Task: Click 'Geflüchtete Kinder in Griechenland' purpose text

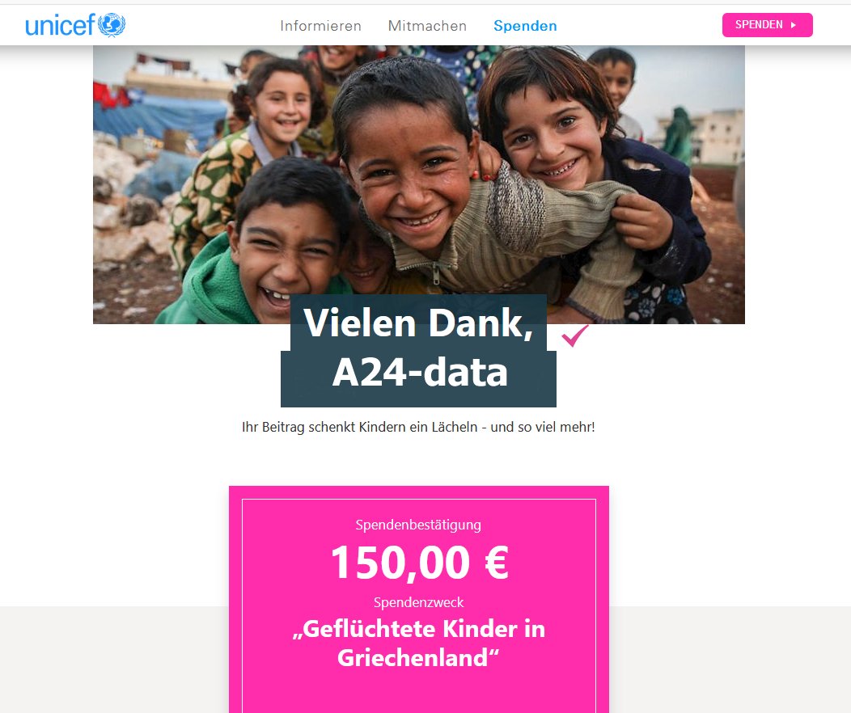Action: pyautogui.click(x=418, y=643)
